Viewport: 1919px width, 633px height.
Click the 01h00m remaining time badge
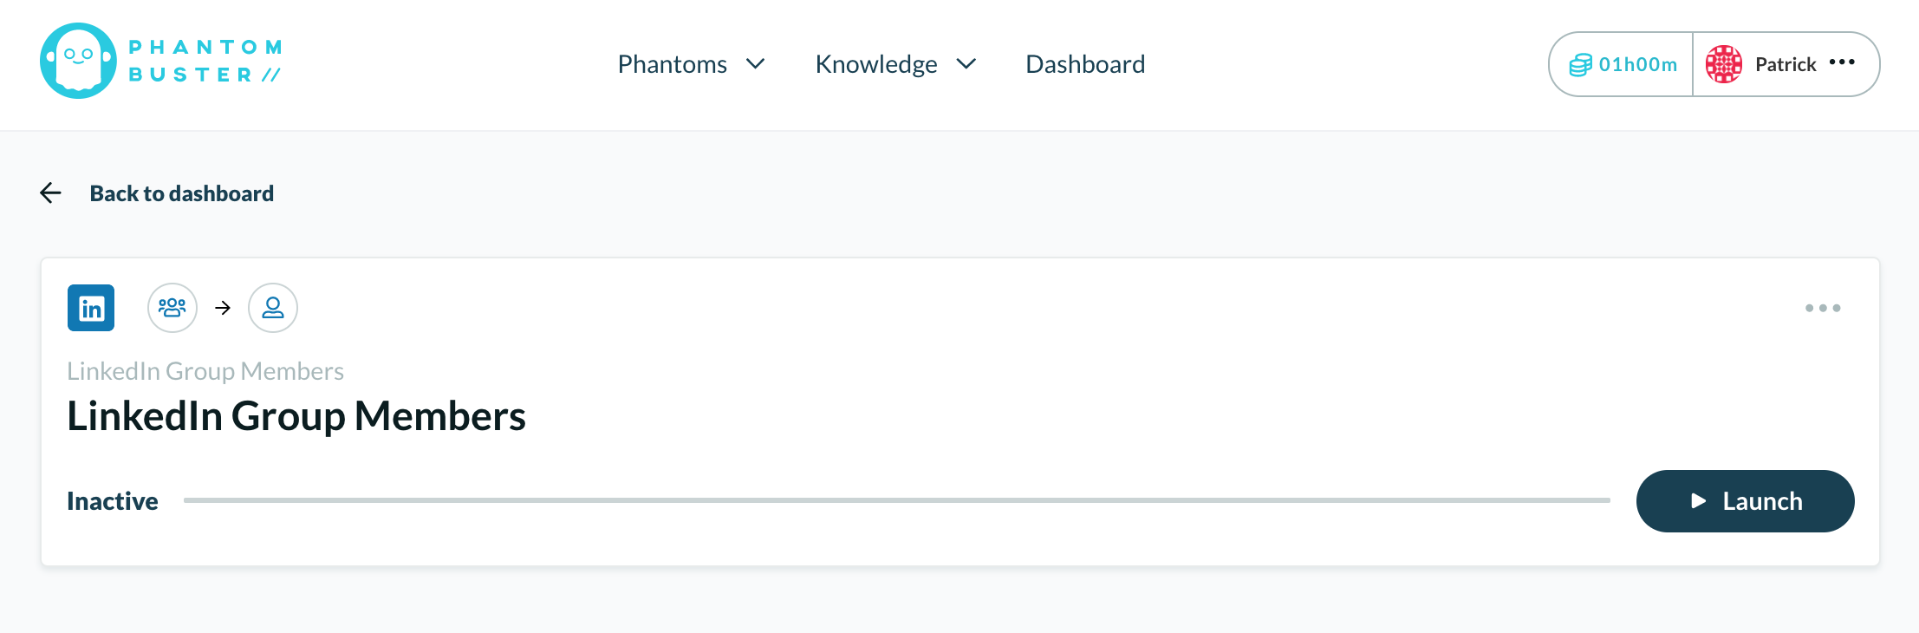click(1622, 64)
